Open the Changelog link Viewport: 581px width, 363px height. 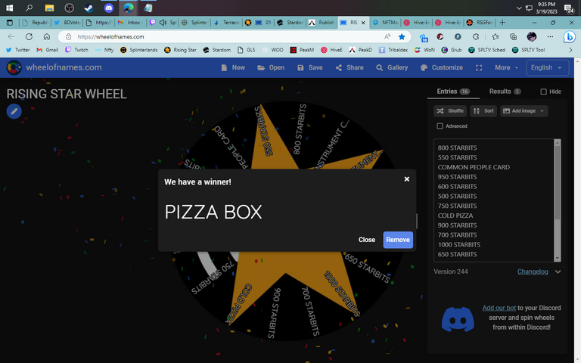pyautogui.click(x=533, y=271)
